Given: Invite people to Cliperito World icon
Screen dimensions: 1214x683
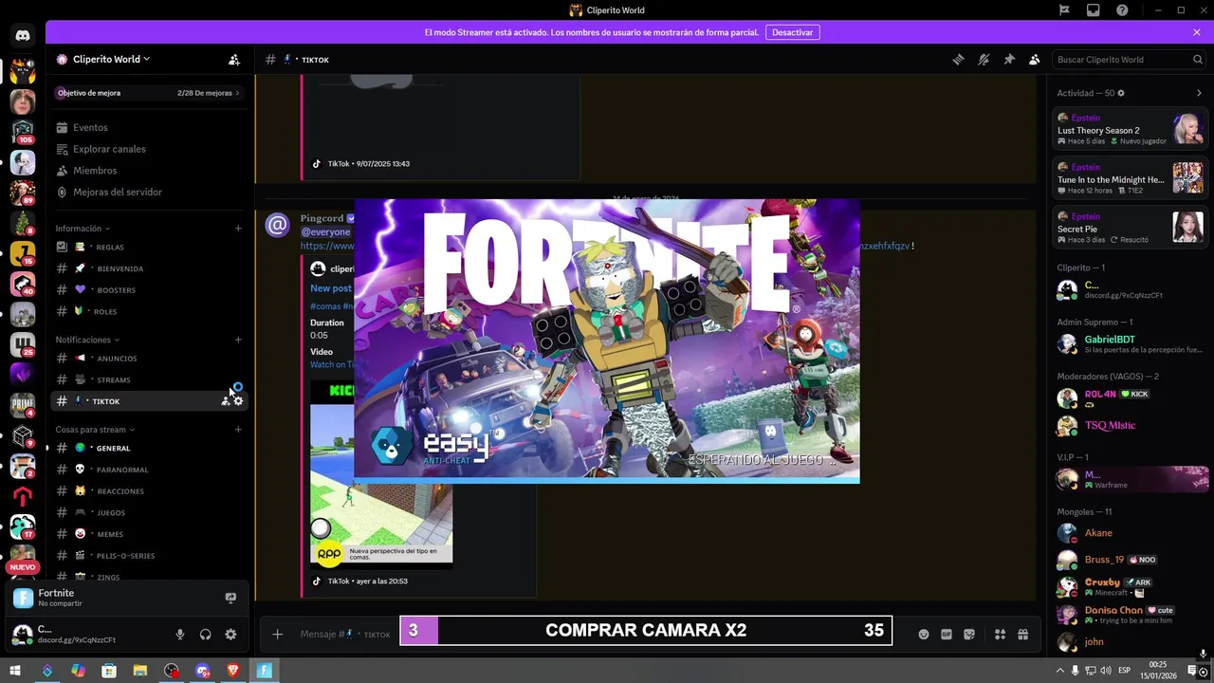Looking at the screenshot, I should tap(234, 59).
